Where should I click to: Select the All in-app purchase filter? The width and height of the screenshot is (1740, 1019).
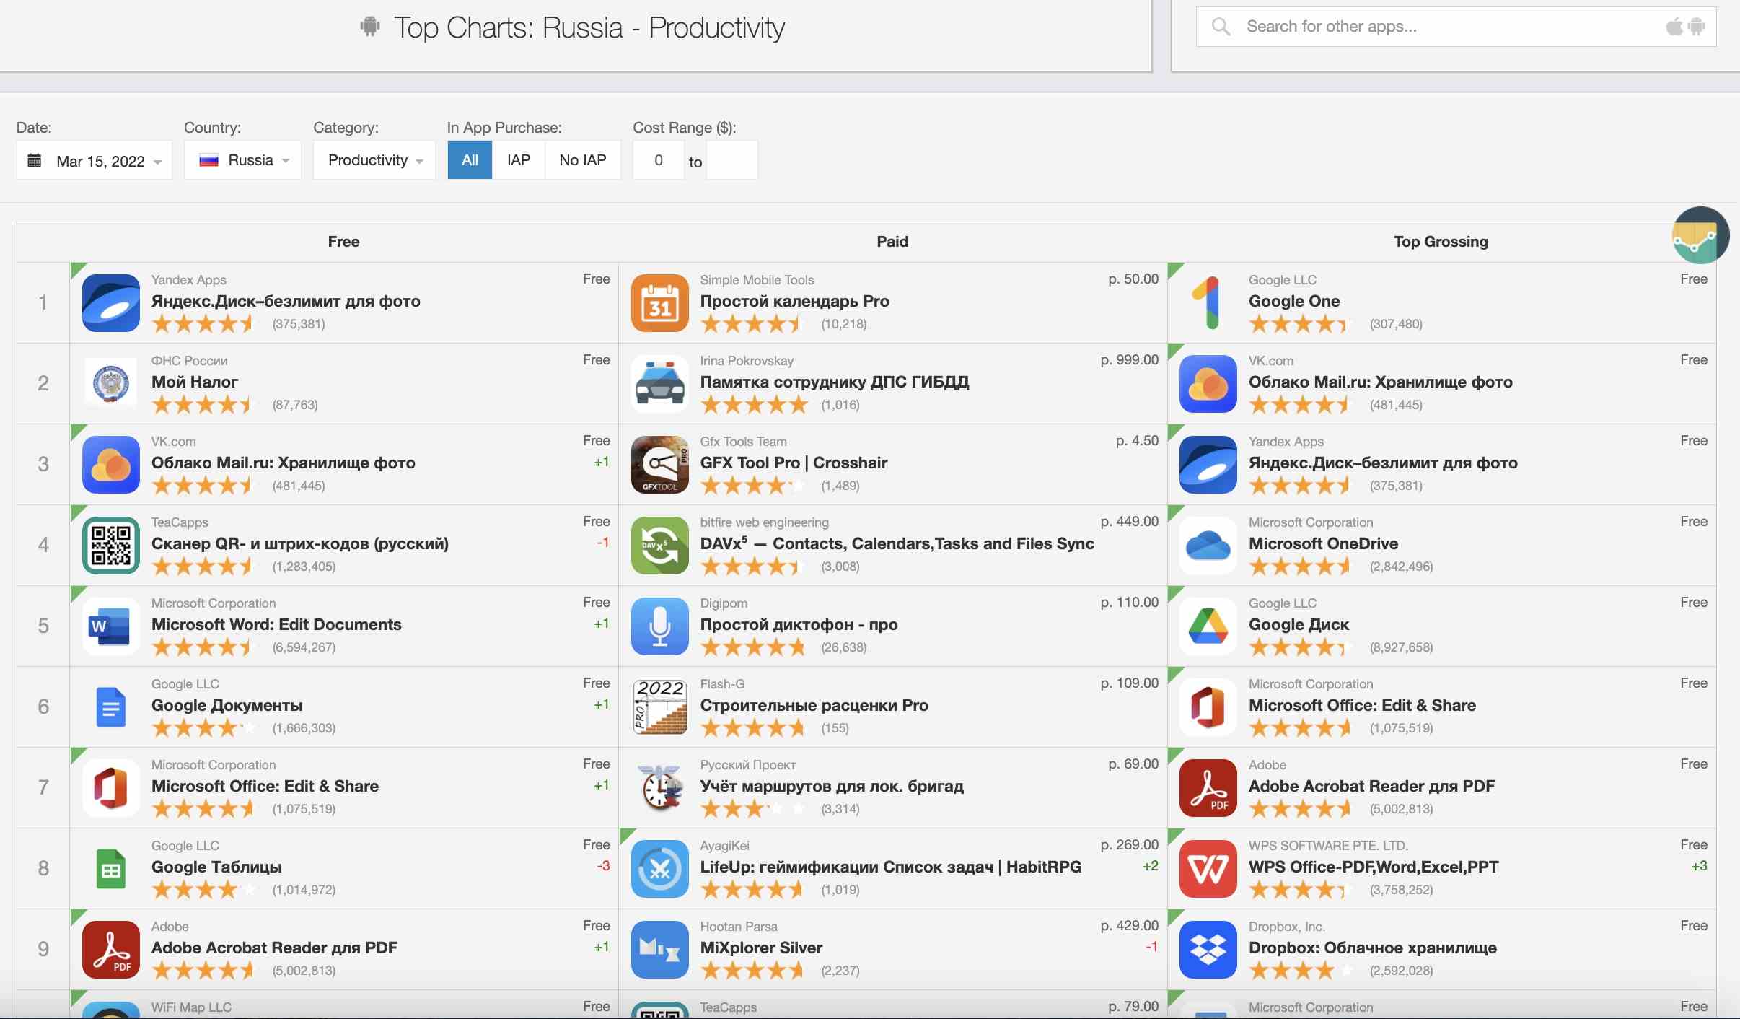pyautogui.click(x=470, y=159)
